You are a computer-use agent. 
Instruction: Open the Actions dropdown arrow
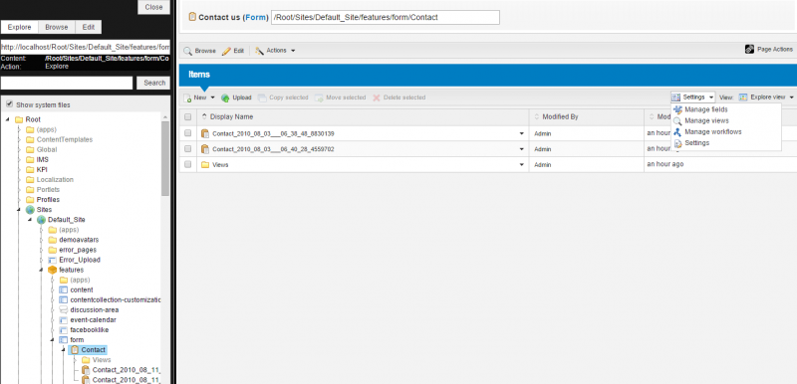point(293,51)
